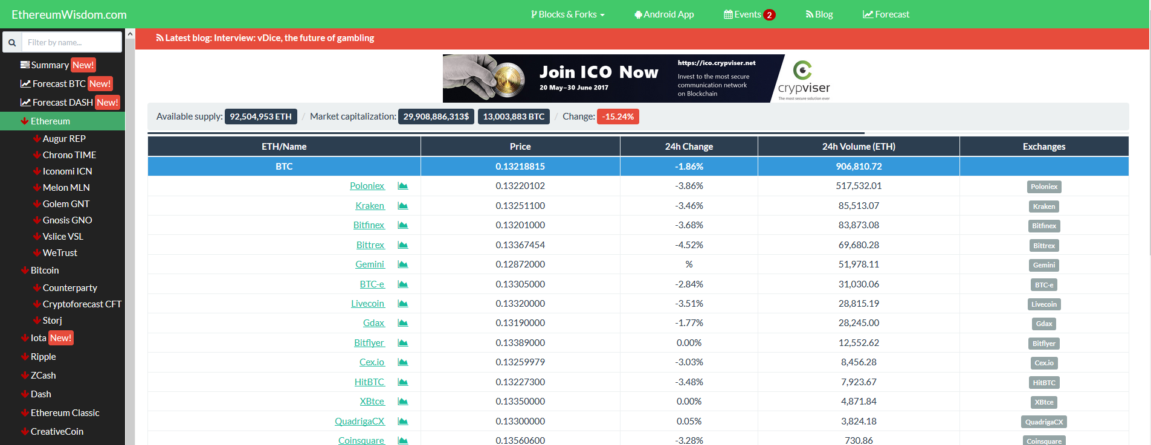Click the chart icon beside Forecast BTC
1151x445 pixels.
coord(25,83)
